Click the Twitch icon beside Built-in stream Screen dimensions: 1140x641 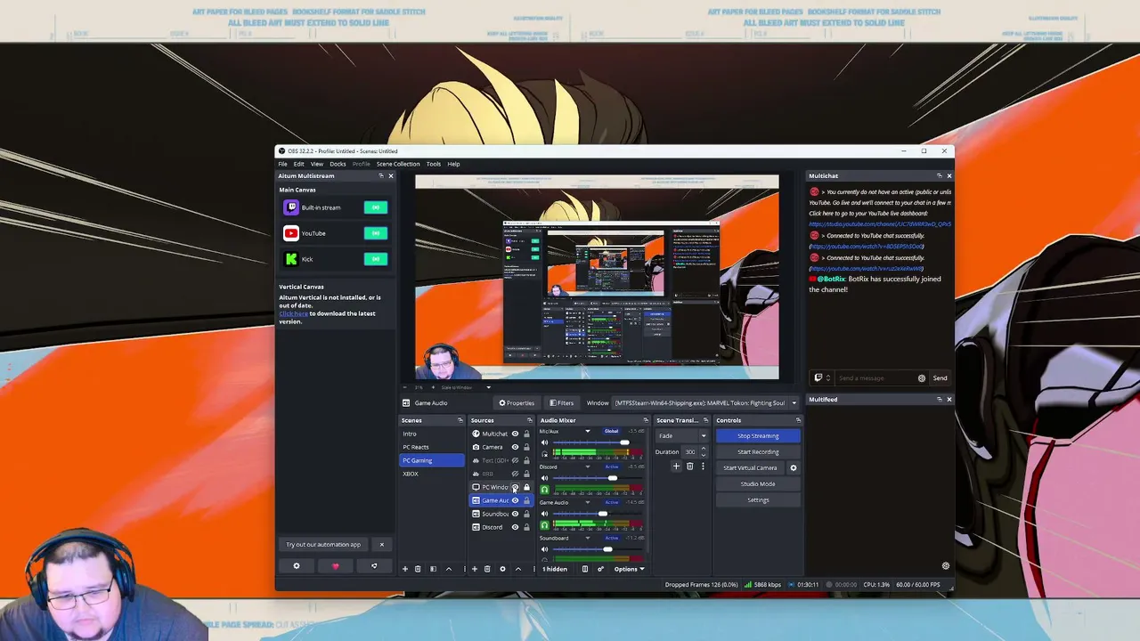[291, 207]
